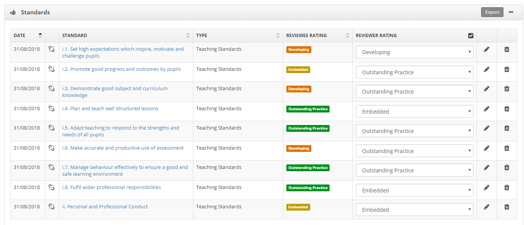Screen dimensions: 524x225
Task: Click unlink icon beside i.3 Demonstrate good subject
Action: click(x=52, y=89)
